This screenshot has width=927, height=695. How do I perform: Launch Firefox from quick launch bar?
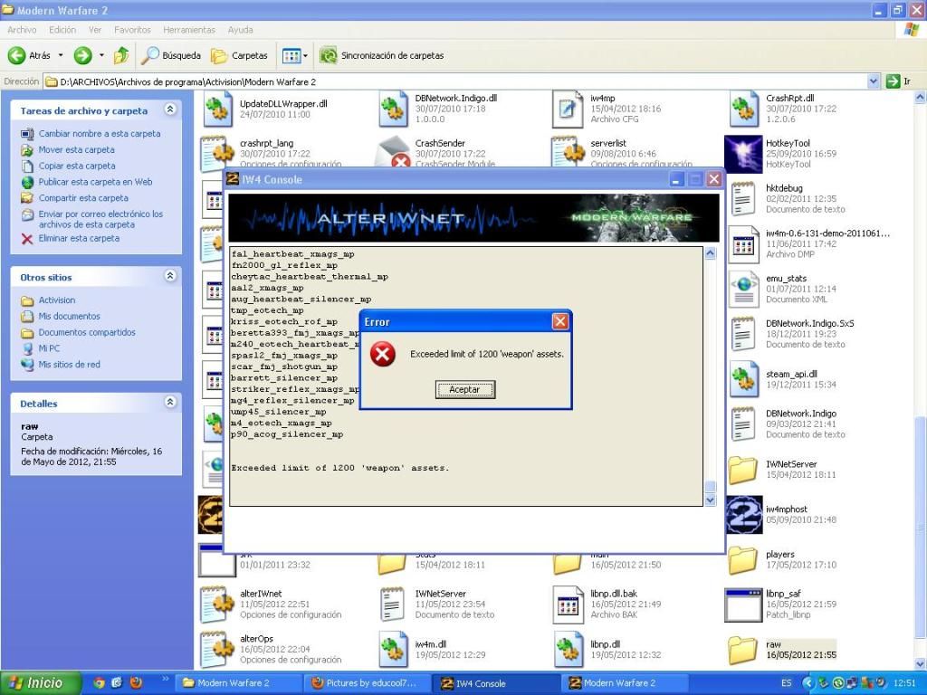[136, 683]
